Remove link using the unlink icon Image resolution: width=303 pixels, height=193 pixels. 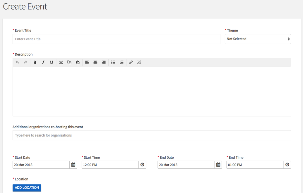(139, 62)
